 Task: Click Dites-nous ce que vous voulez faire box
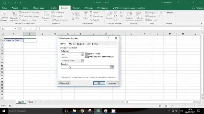point(129,8)
